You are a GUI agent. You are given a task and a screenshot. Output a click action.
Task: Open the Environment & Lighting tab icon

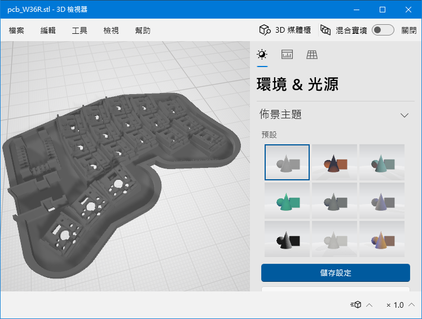pyautogui.click(x=262, y=55)
